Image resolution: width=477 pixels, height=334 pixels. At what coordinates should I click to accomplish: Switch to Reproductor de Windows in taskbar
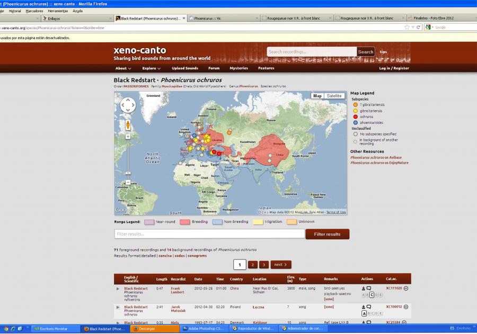(253, 329)
